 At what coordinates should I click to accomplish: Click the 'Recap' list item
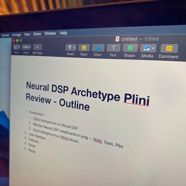32,150
